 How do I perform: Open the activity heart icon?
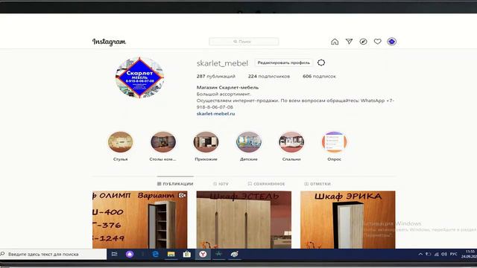pyautogui.click(x=378, y=42)
